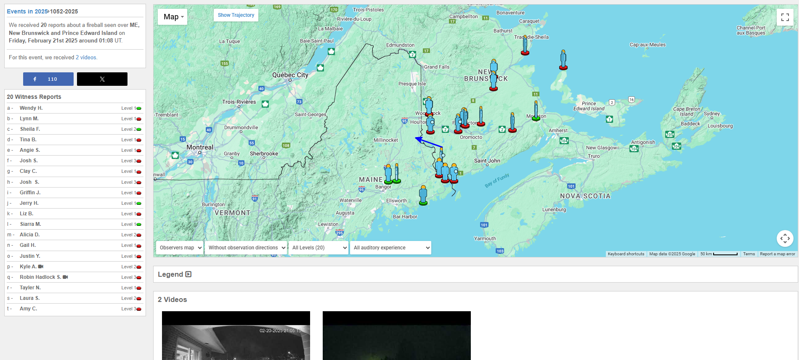Screen dimensions: 799x360
Task: Open Tina B. witness report
Action: pos(28,140)
